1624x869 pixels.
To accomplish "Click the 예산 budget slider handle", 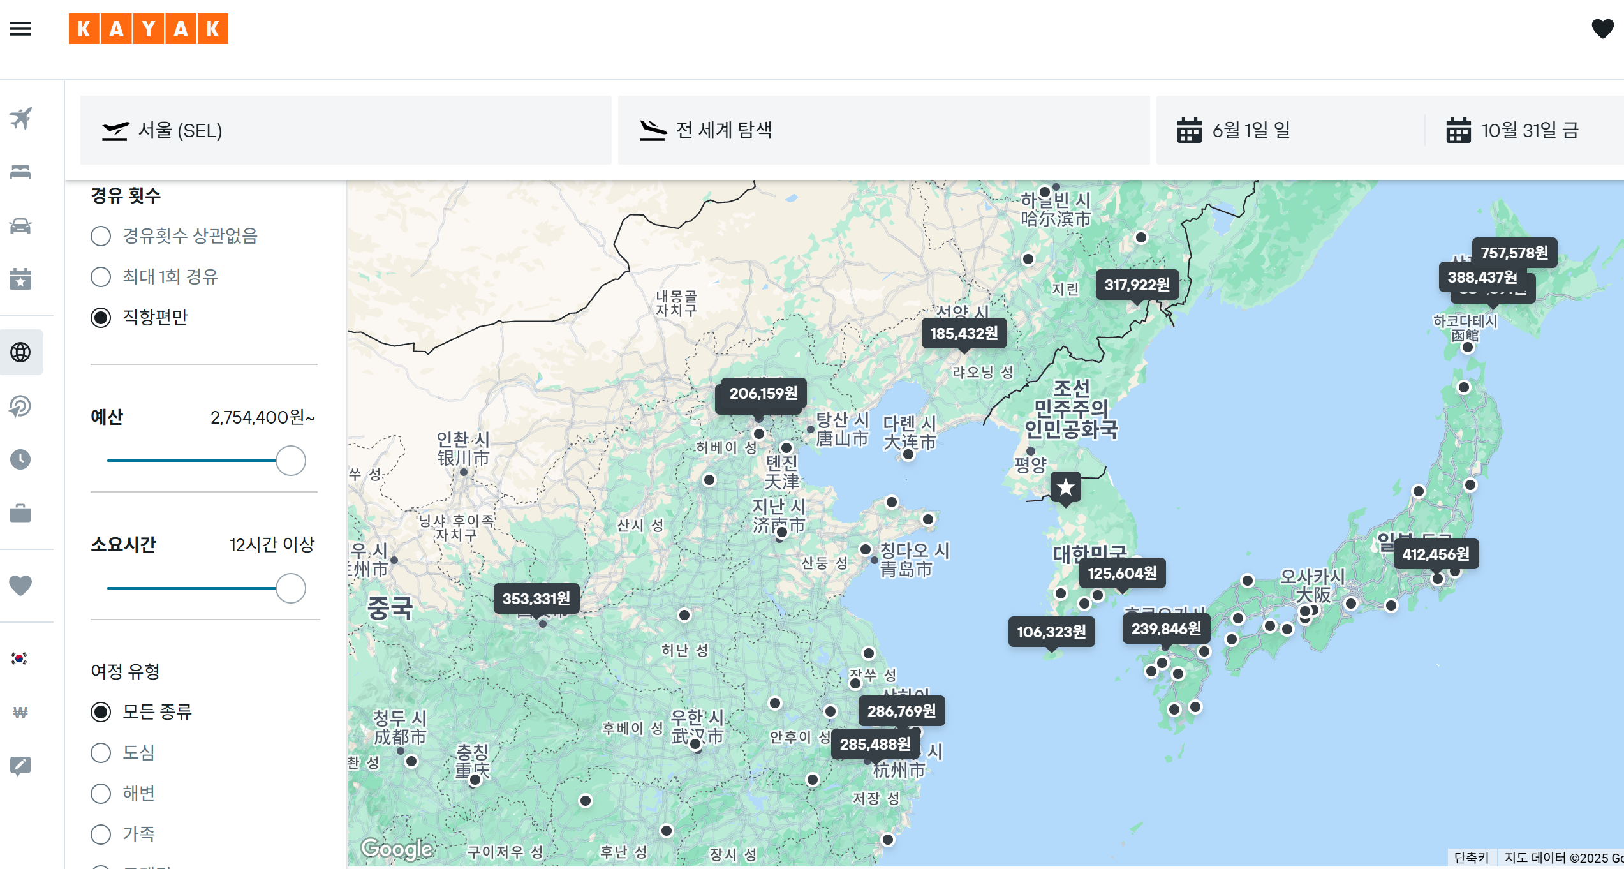I will point(291,461).
